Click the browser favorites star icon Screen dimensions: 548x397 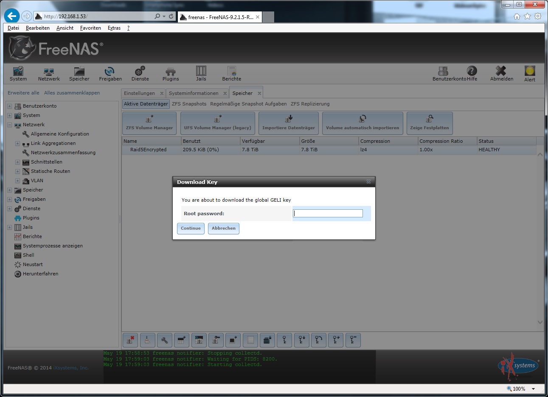[527, 16]
